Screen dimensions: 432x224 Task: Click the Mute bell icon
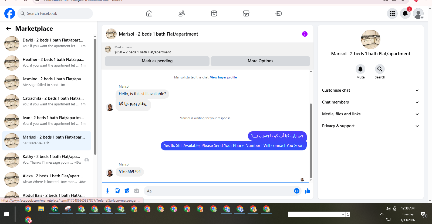point(360,69)
